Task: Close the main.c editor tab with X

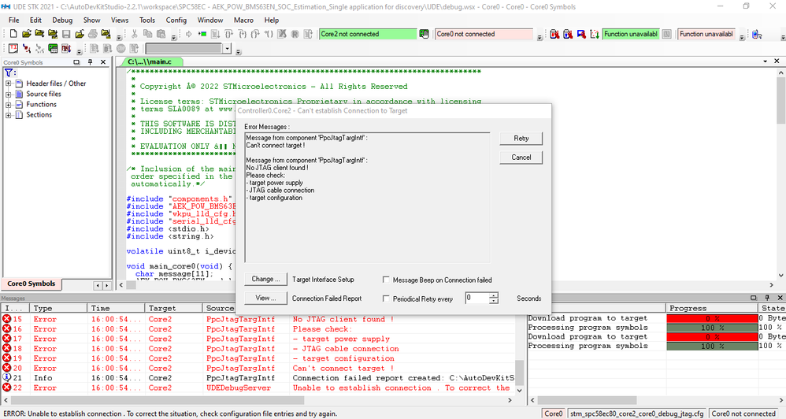Action: 777,61
